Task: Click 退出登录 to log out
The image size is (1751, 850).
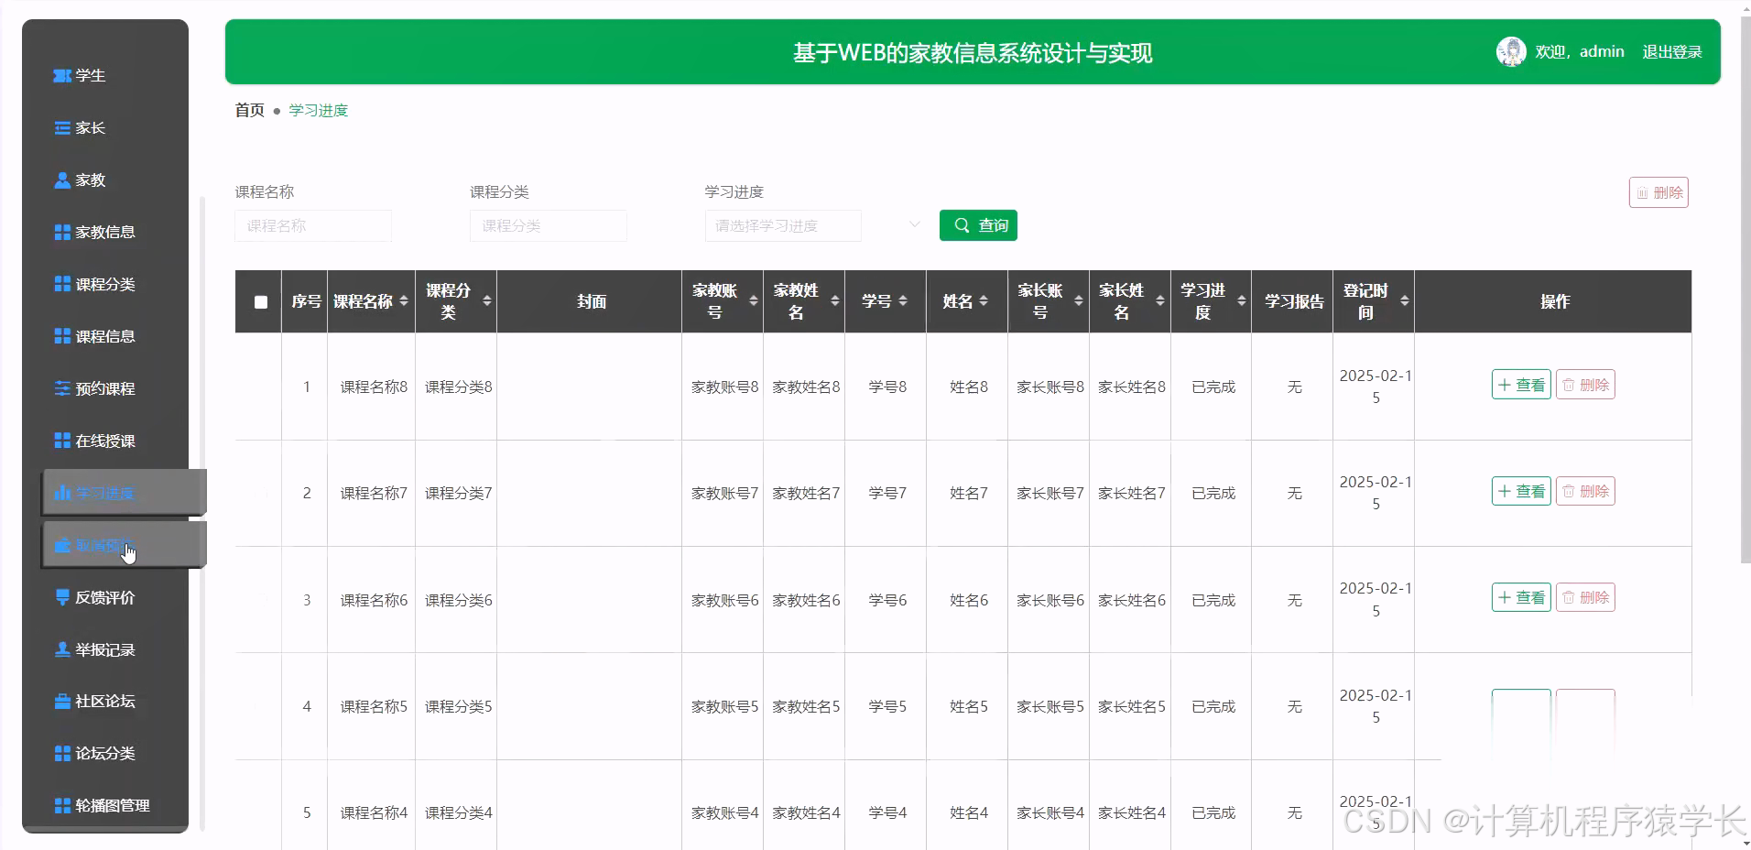Action: [x=1671, y=51]
